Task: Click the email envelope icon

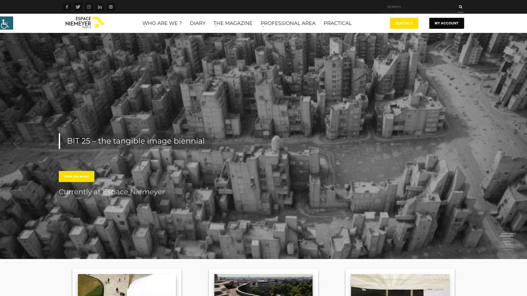Action: pos(111,7)
